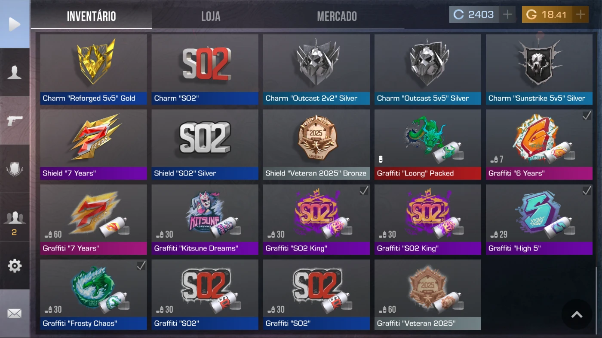Viewport: 602px width, 338px height.
Task: Select Charm "Reforged 5v5" Gold item
Action: 93,69
